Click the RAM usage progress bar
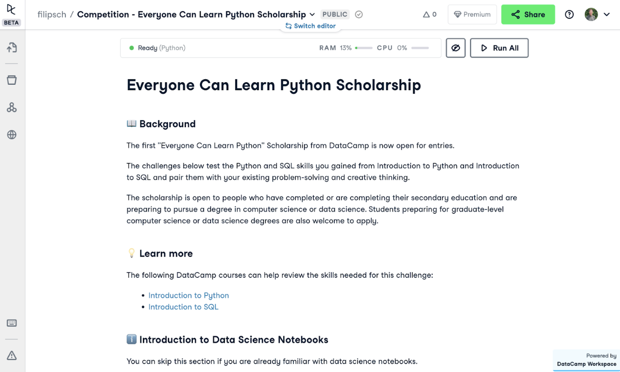The width and height of the screenshot is (620, 372). 364,48
